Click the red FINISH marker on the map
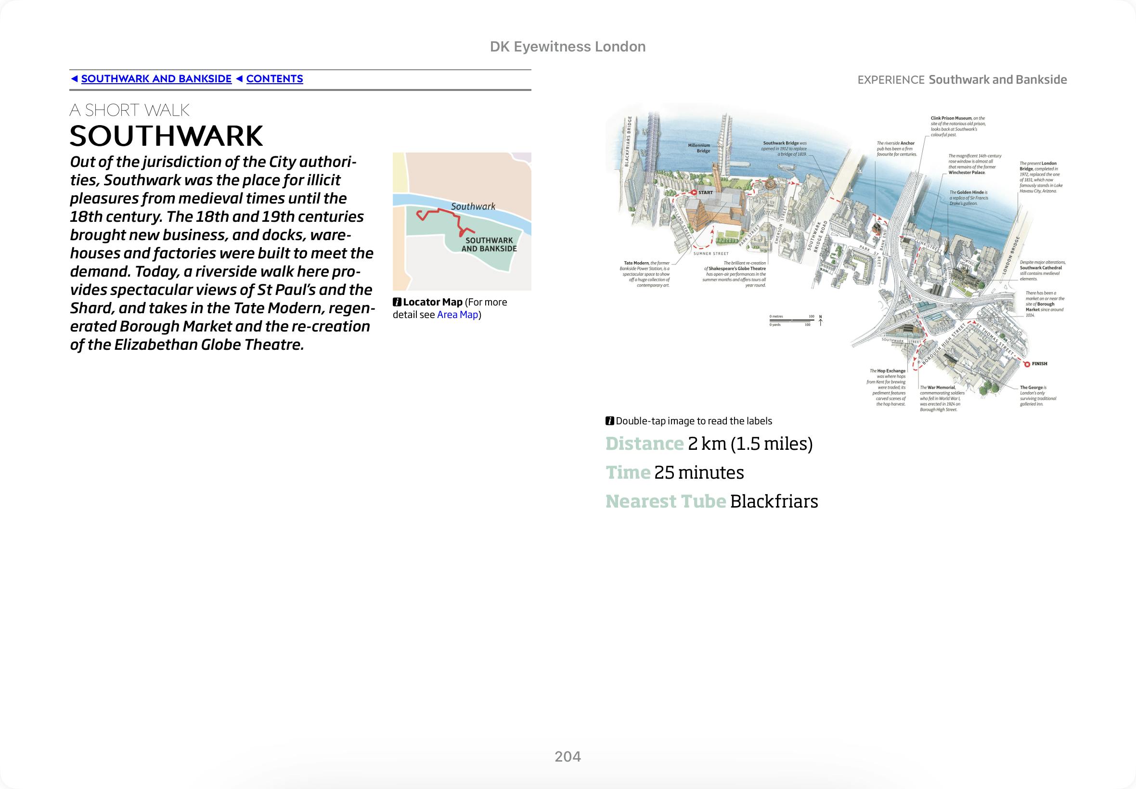This screenshot has height=789, width=1136. [1027, 364]
